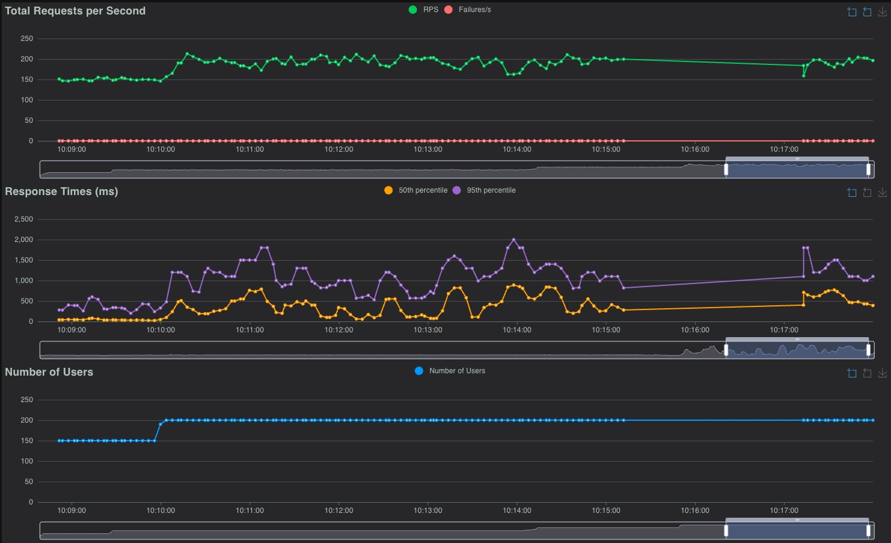Enable area zoom on Response Times chart
This screenshot has width=891, height=543.
point(852,193)
